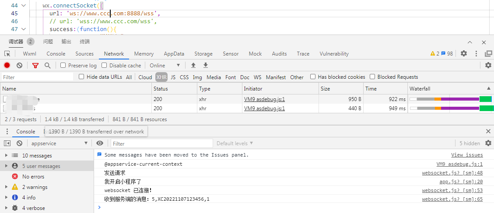The height and width of the screenshot is (213, 494).
Task: Close the console drawer
Action: tap(488, 131)
